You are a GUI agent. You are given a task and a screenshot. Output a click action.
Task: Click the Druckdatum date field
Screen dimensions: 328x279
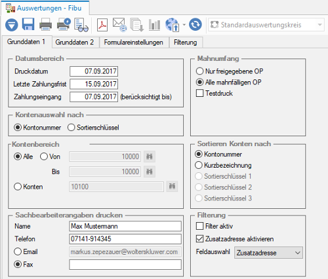point(94,71)
